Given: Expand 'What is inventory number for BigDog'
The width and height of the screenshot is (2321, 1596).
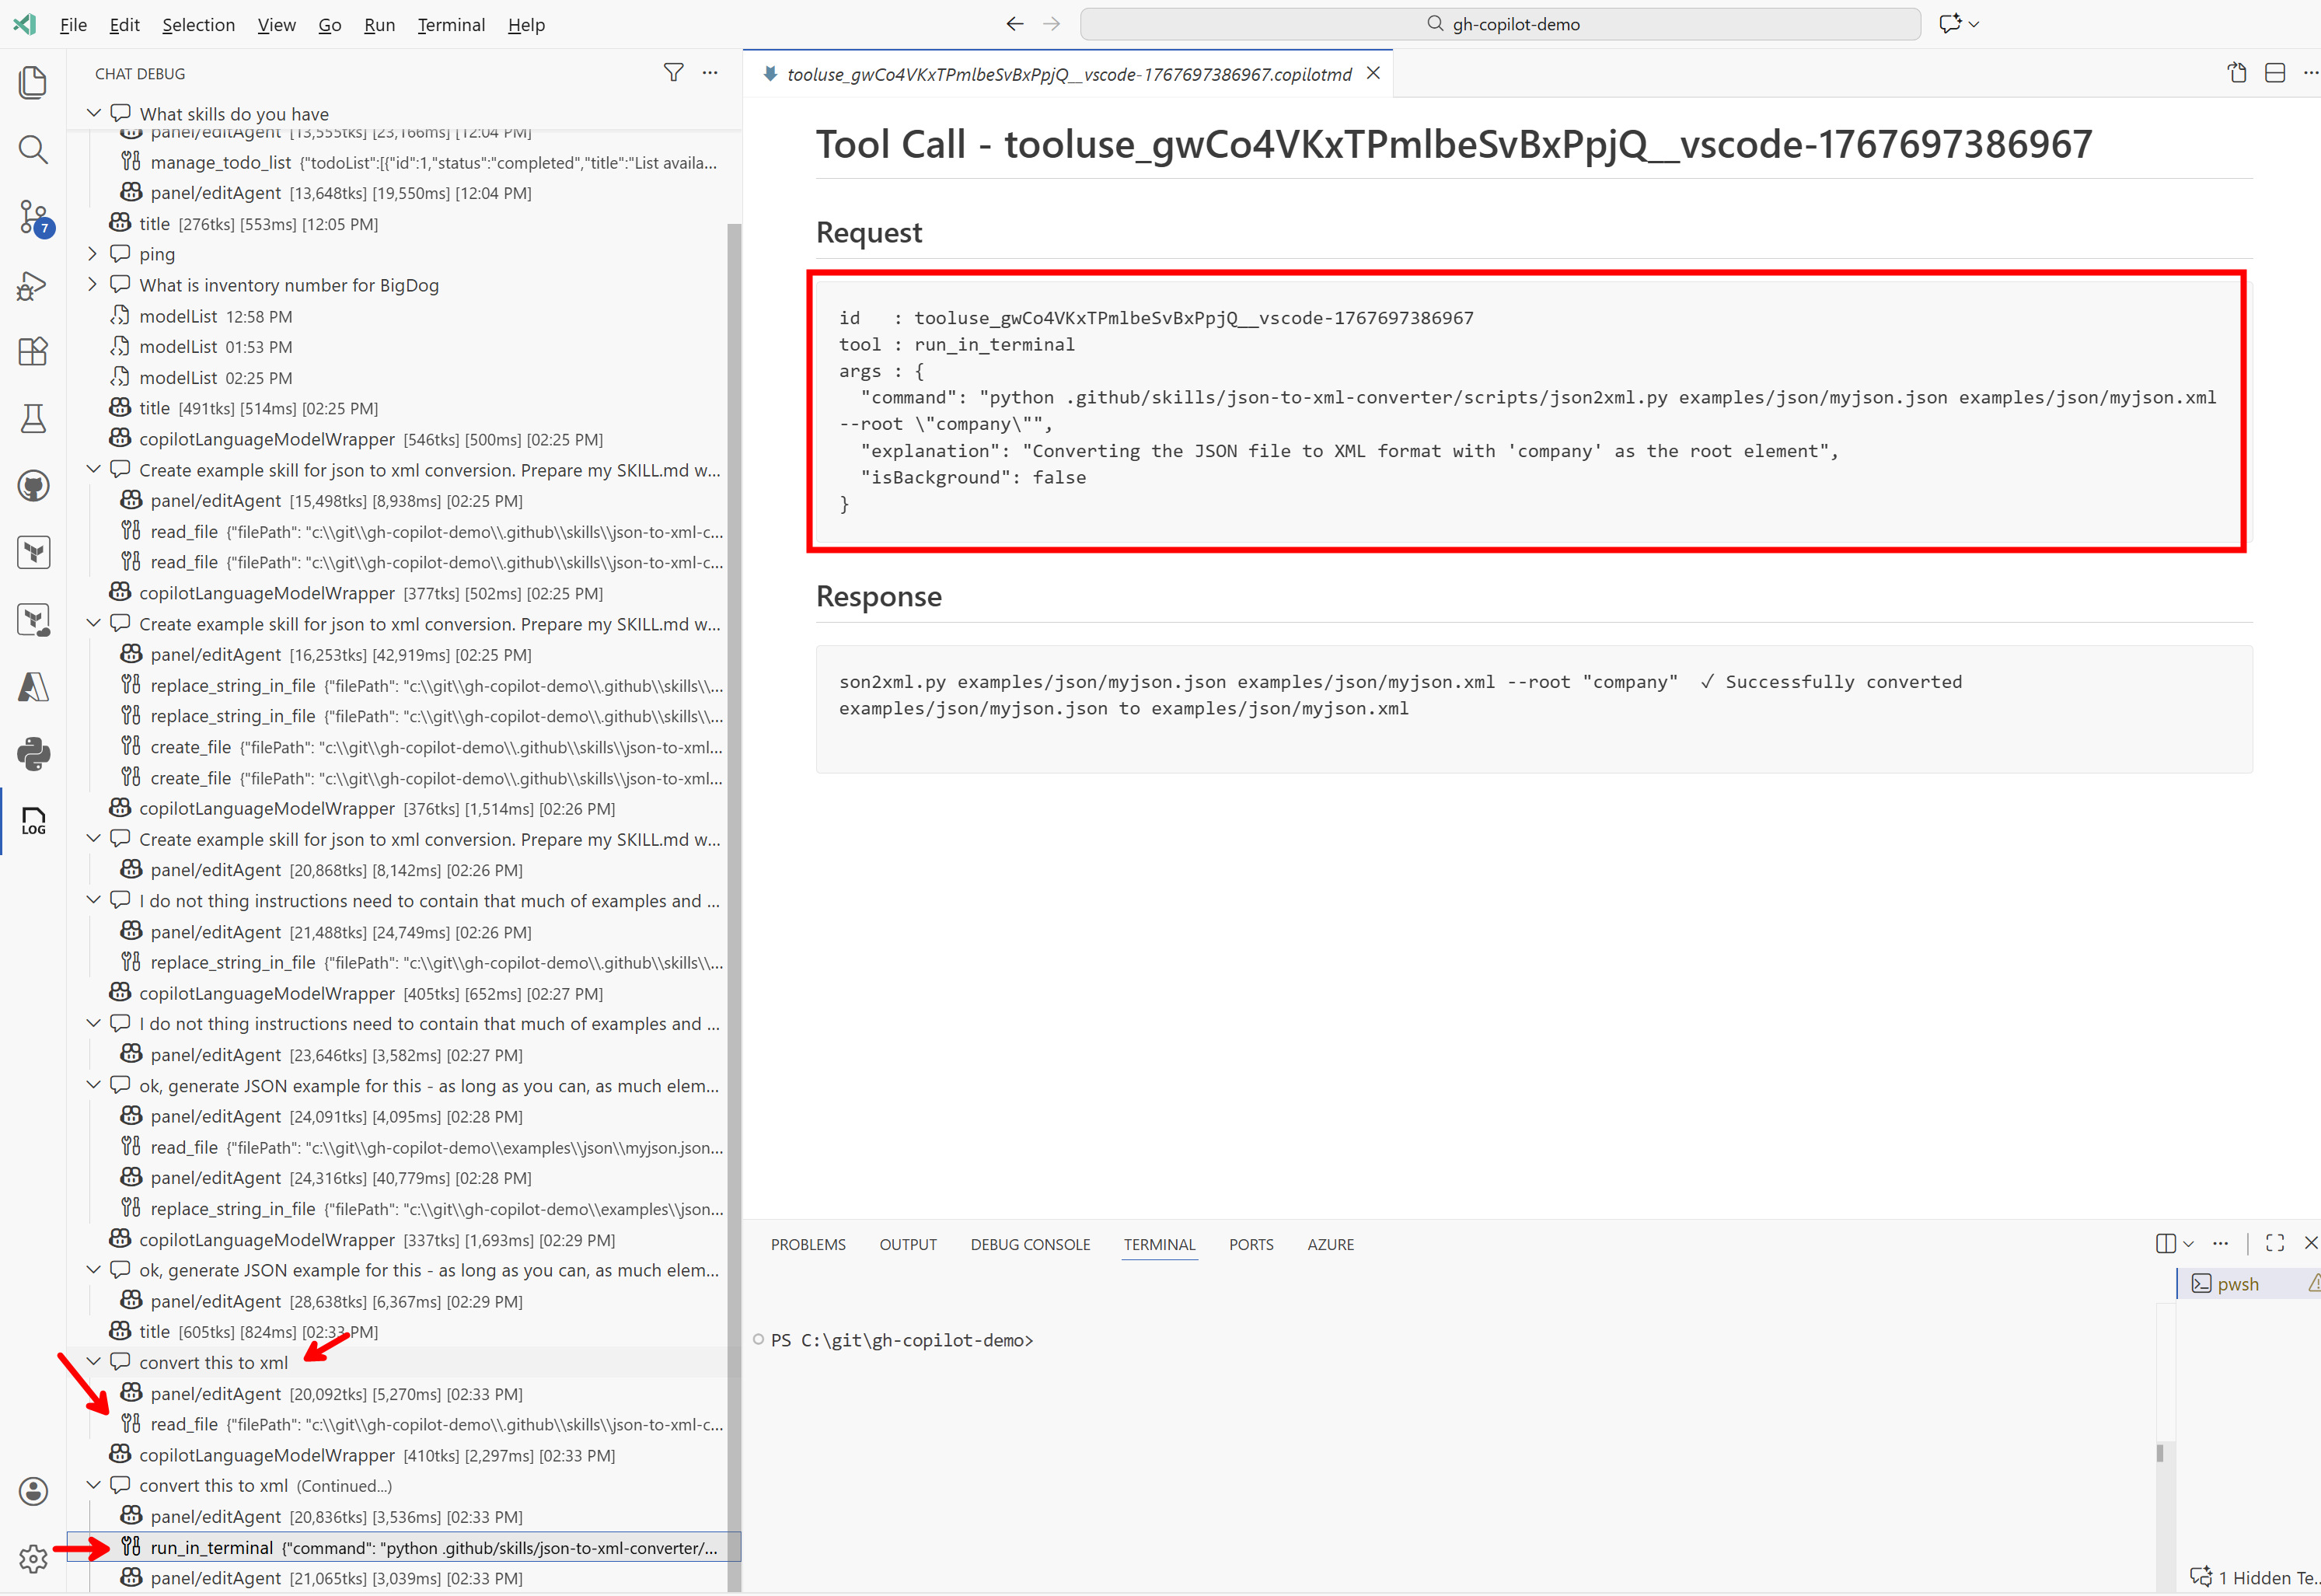Looking at the screenshot, I should pyautogui.click(x=93, y=285).
